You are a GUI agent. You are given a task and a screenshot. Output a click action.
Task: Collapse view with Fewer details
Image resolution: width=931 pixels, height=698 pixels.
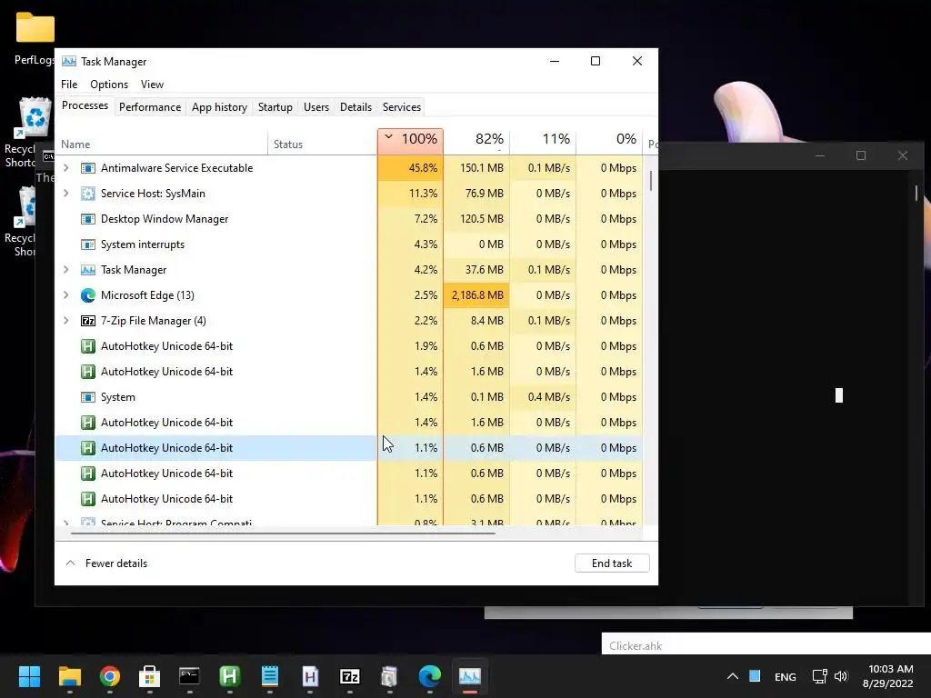pos(106,563)
